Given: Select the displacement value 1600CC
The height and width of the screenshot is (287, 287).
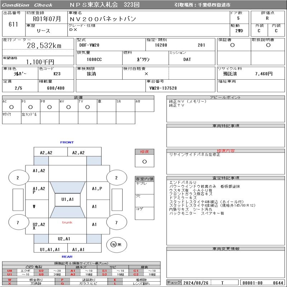Looking at the screenshot, I should point(94,60).
